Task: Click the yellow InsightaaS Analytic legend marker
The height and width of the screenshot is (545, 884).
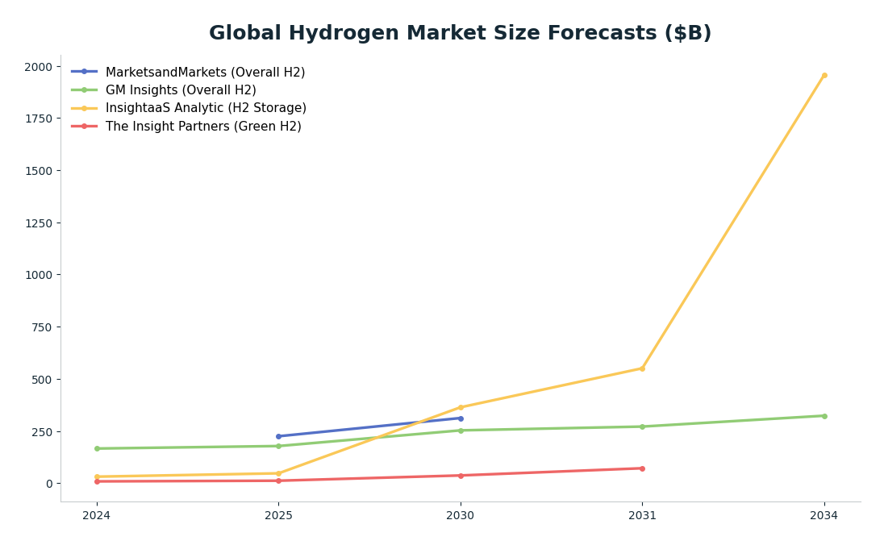Action: click(85, 108)
